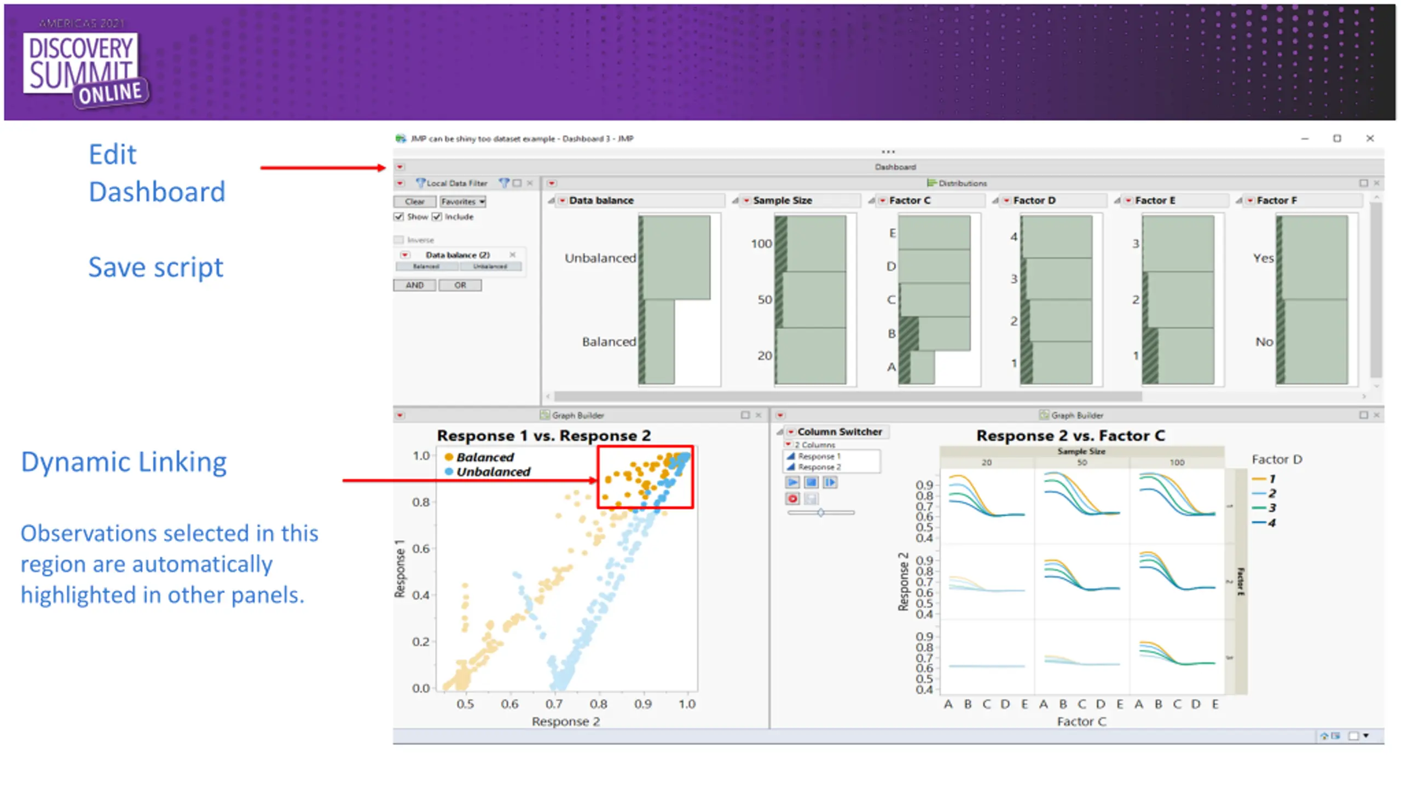Select Response 1 in Column Switcher list
Viewport: 1401px width, 787px height.
[819, 456]
